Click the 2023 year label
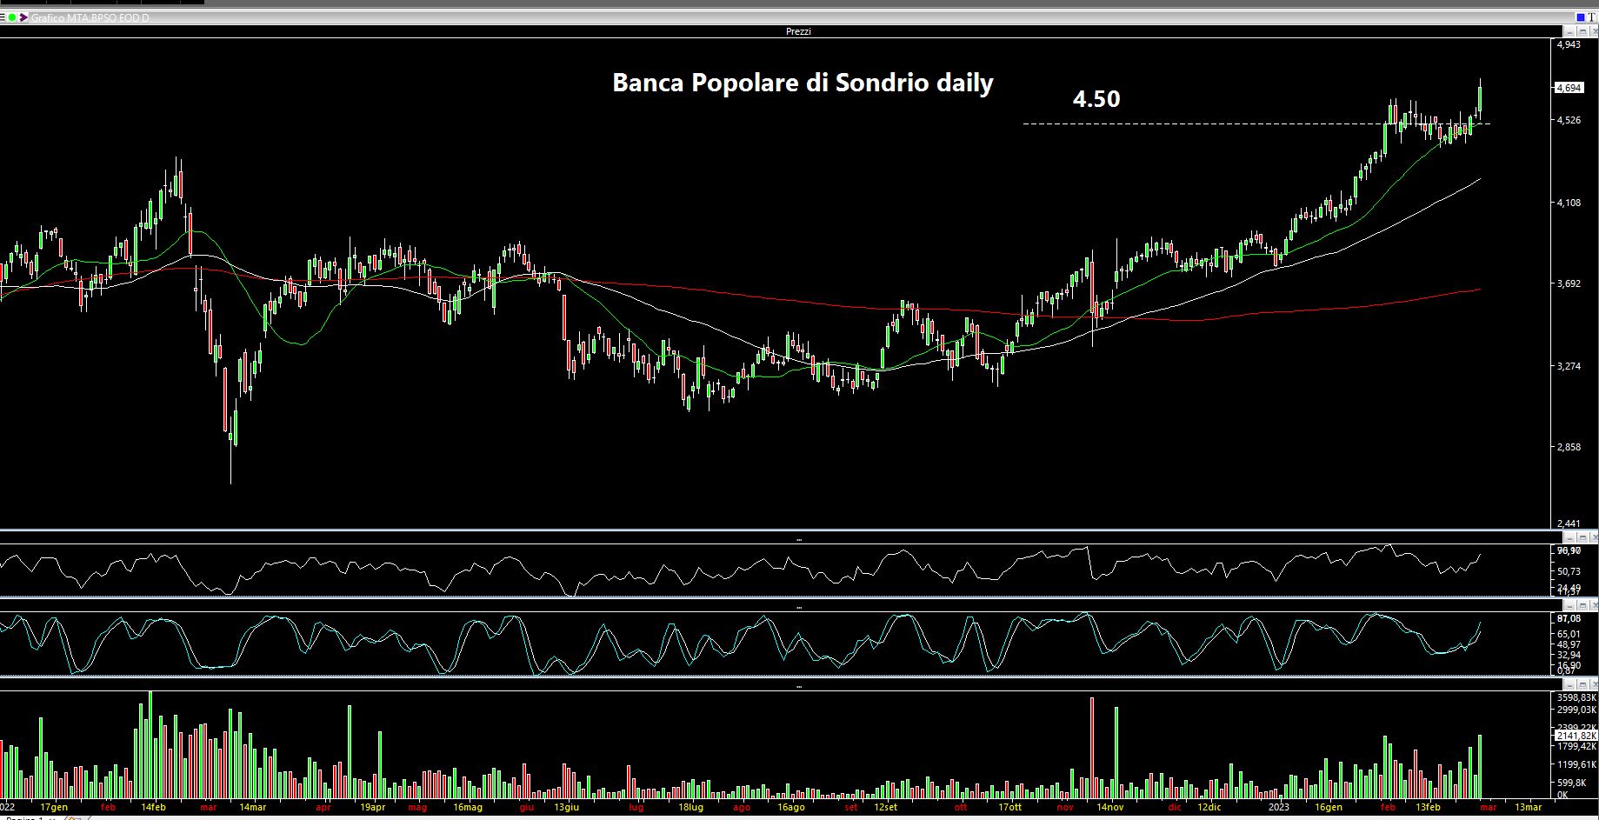This screenshot has height=820, width=1599. coord(1278,808)
